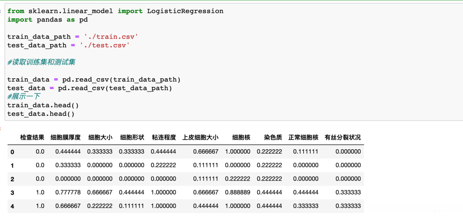Click row 4's 正常细胞核 value 0.333333
The width and height of the screenshot is (463, 216).
coord(306,206)
